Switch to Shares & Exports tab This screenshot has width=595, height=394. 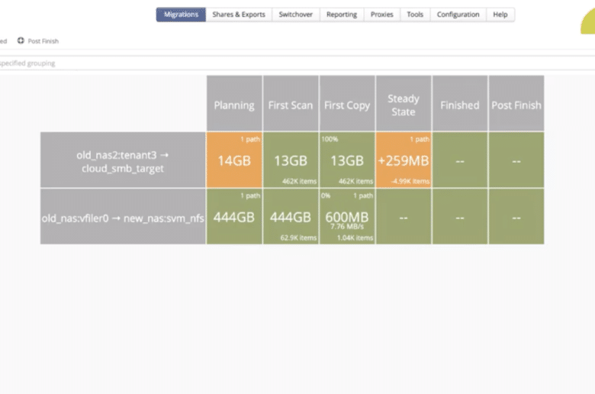tap(239, 15)
